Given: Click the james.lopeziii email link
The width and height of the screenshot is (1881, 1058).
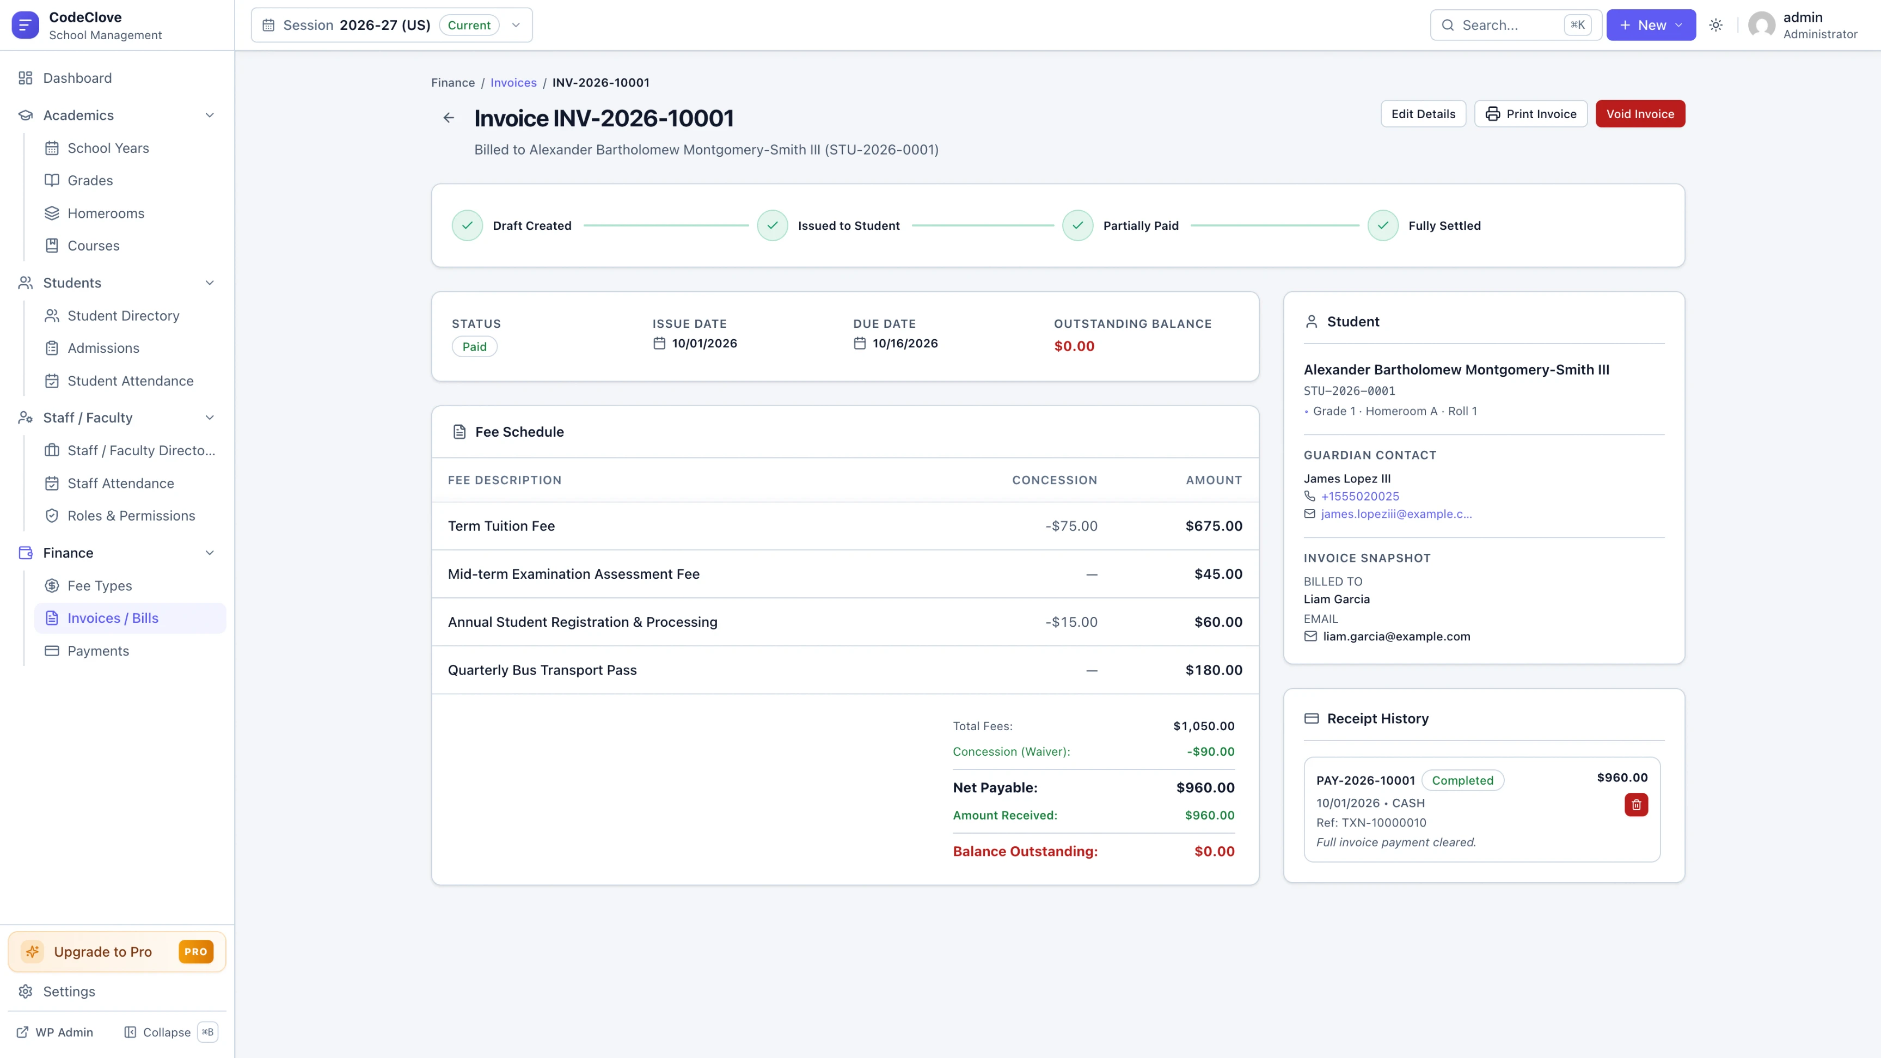Looking at the screenshot, I should pos(1396,514).
